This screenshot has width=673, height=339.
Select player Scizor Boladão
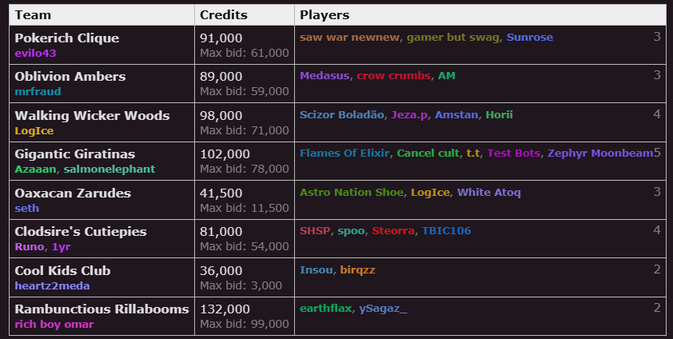(x=341, y=115)
